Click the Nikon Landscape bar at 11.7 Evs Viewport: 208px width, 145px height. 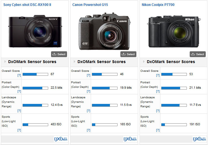pos(174,105)
